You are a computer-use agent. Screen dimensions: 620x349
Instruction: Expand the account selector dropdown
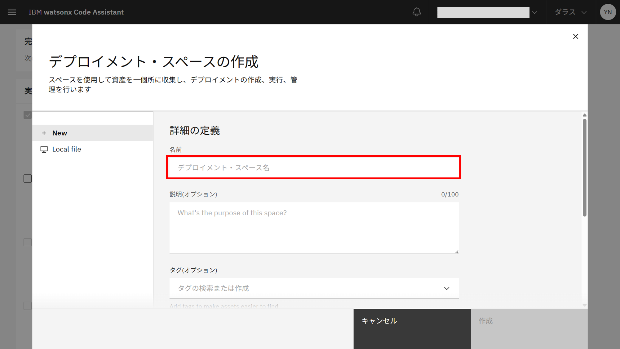tap(535, 12)
